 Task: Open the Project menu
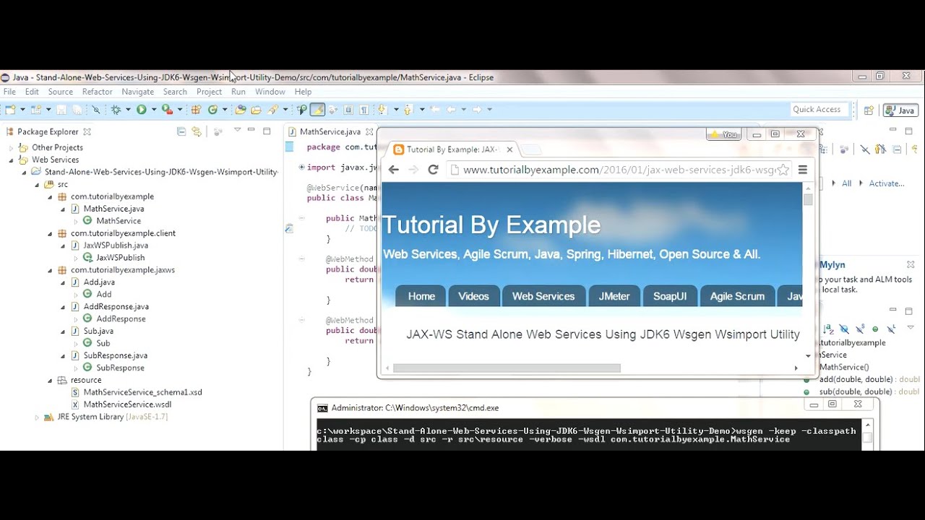[209, 92]
